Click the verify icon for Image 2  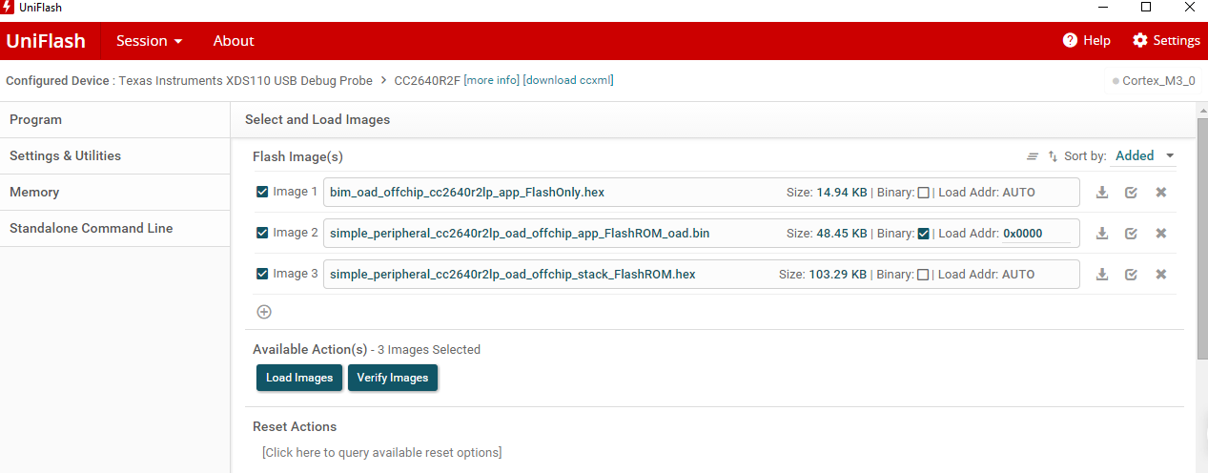click(x=1131, y=234)
